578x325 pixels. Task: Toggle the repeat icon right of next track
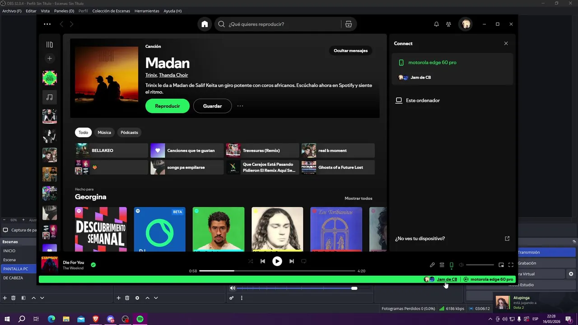[x=304, y=261]
